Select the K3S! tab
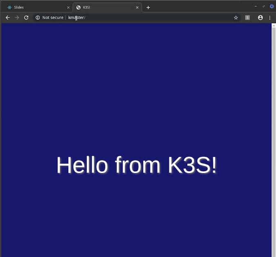 coord(108,7)
